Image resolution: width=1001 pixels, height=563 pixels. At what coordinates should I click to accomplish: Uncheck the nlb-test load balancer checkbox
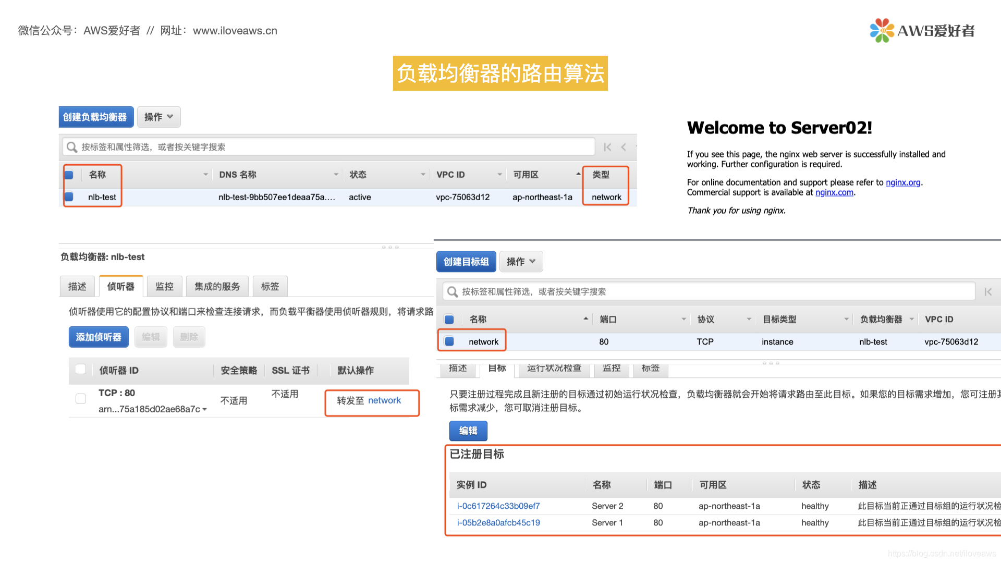click(x=69, y=197)
